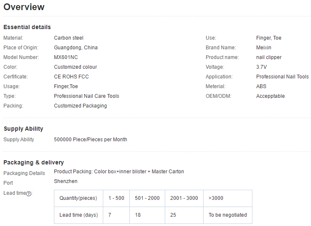Click the Essential details section title
The height and width of the screenshot is (226, 311).
27,27
